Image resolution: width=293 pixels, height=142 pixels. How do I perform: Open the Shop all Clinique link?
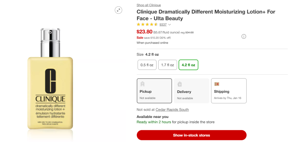[x=149, y=5]
